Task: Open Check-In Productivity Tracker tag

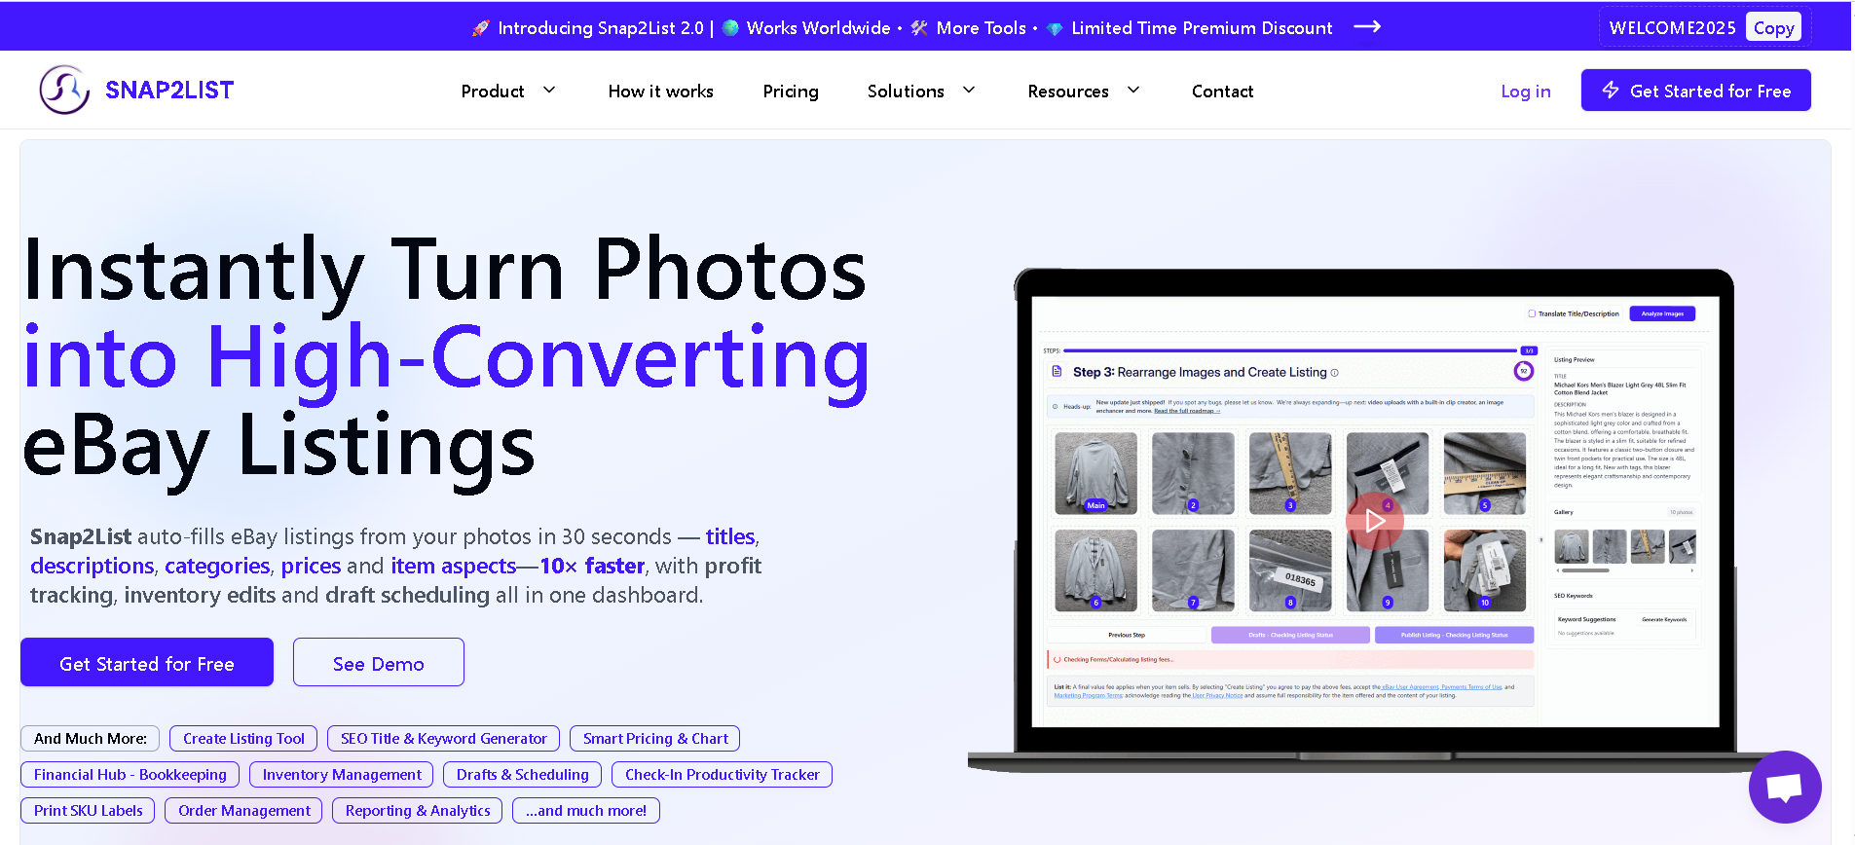Action: (722, 774)
